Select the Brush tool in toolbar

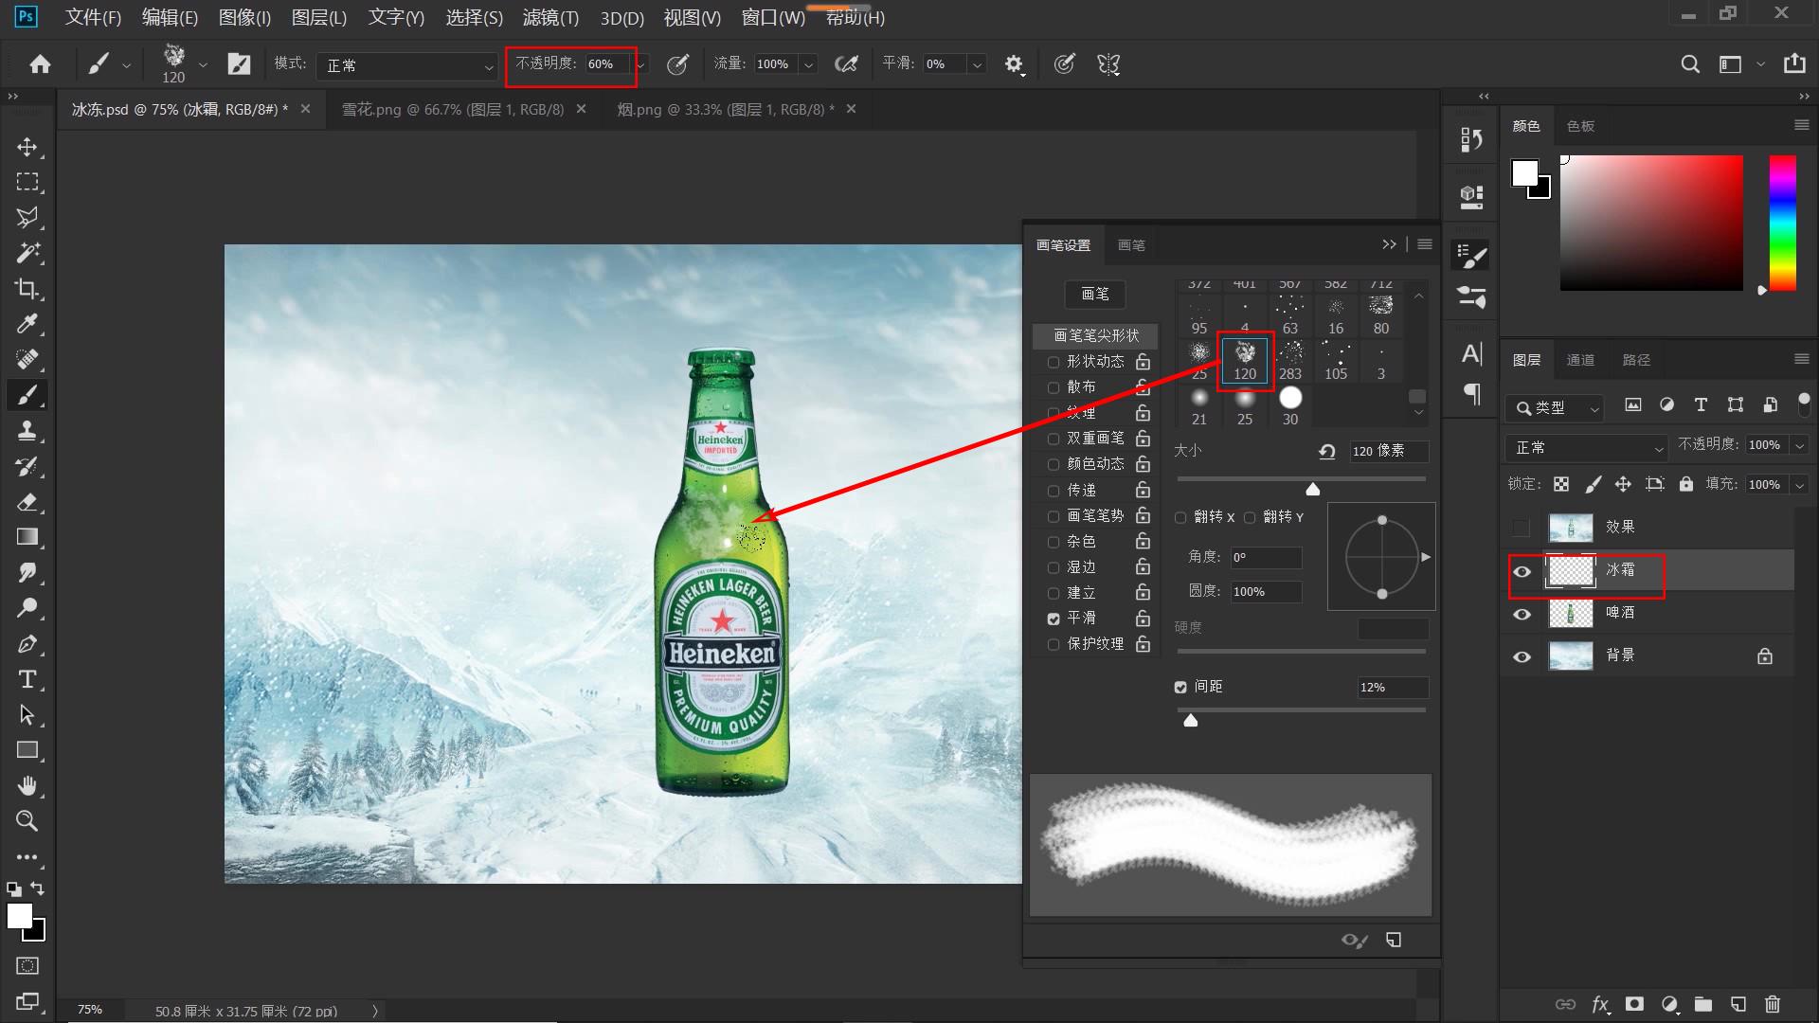coord(27,395)
